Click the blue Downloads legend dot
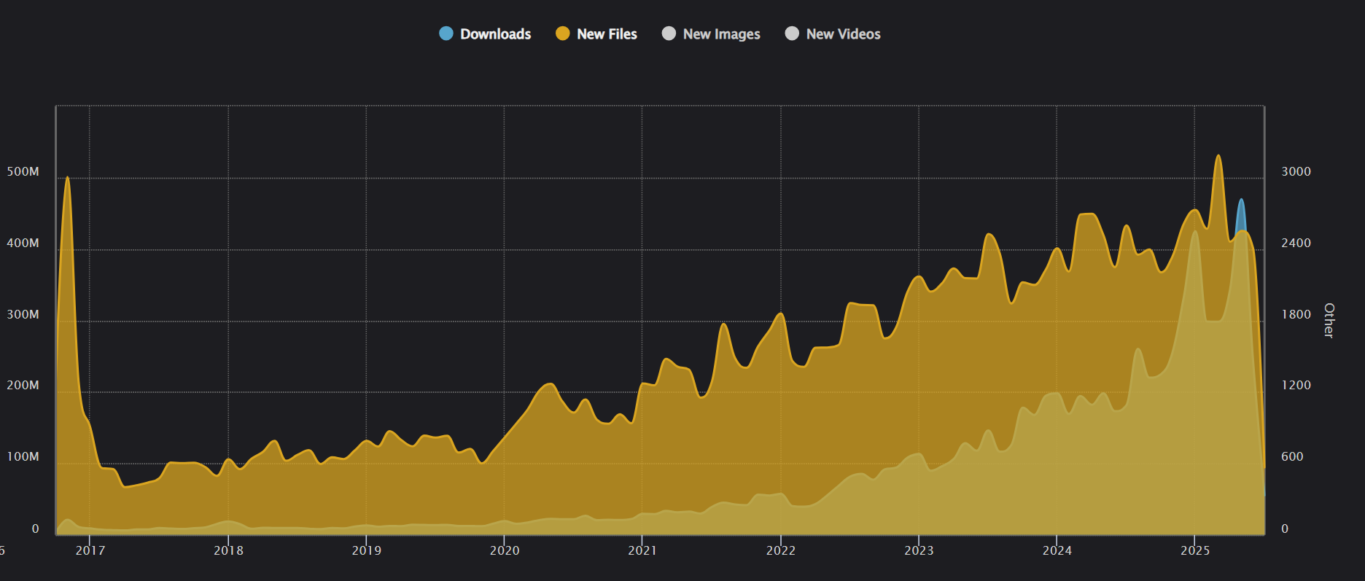The image size is (1365, 581). click(x=446, y=34)
